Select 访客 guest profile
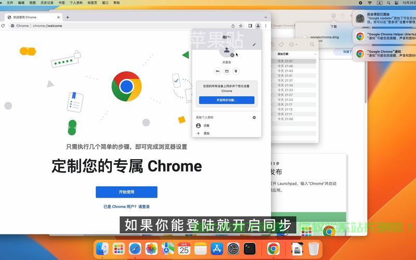Viewport: 416px width, 260px height. click(227, 125)
